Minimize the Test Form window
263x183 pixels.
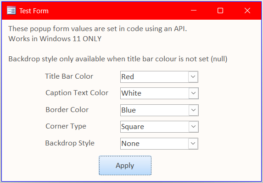[x=194, y=11]
